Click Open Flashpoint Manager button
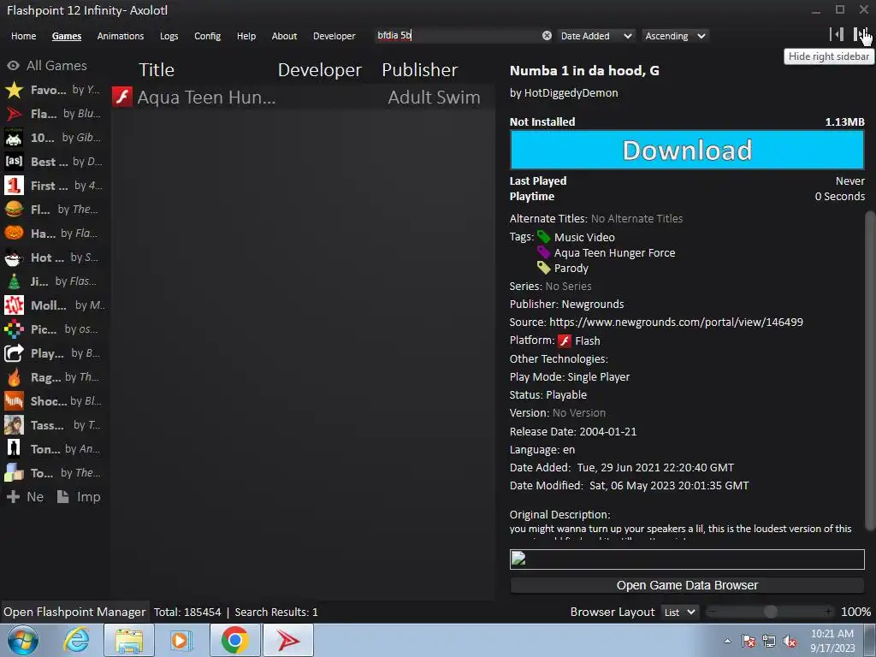The width and height of the screenshot is (876, 657). click(74, 613)
